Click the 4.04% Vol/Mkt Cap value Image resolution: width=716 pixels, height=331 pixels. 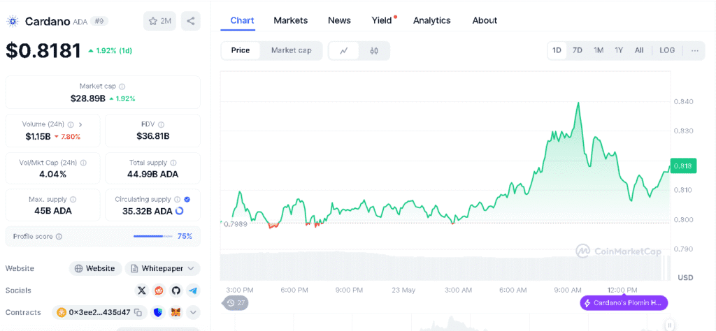tap(52, 174)
